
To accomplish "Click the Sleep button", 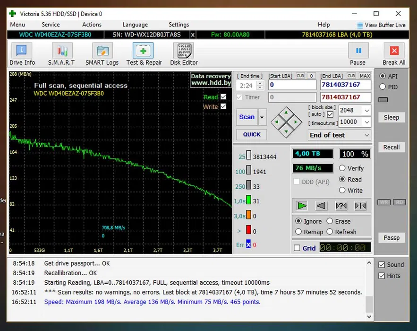I will coord(391,117).
